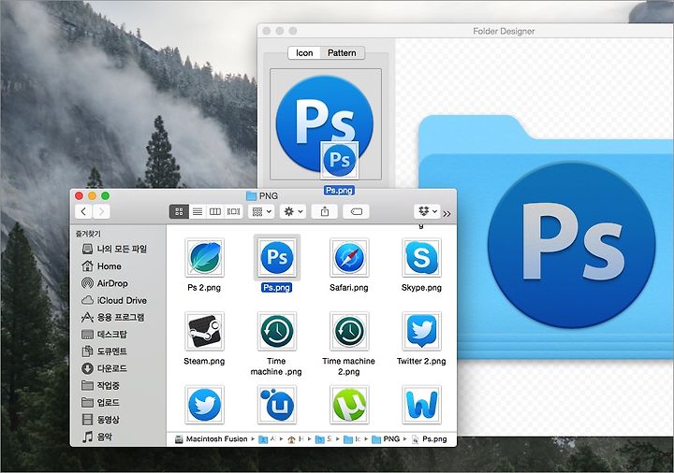Viewport: 674px width, 473px height.
Task: Select the Time machine 2.png file icon
Action: [x=349, y=331]
